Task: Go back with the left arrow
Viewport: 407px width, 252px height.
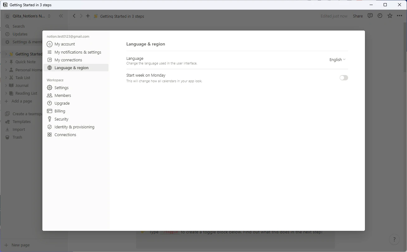Action: coord(74,16)
